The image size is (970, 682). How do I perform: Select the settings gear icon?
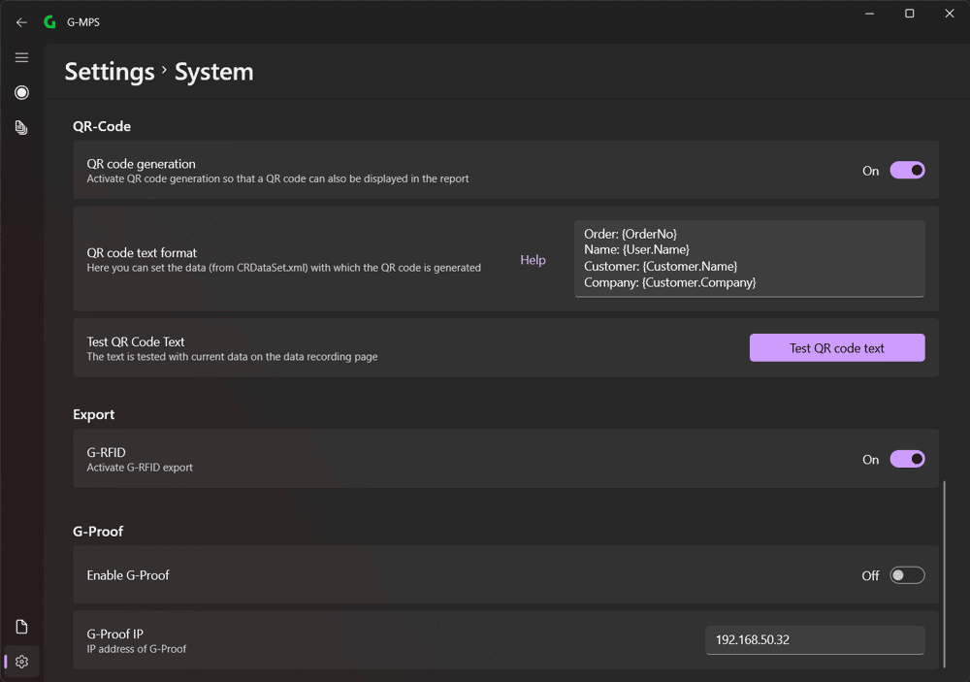21,662
